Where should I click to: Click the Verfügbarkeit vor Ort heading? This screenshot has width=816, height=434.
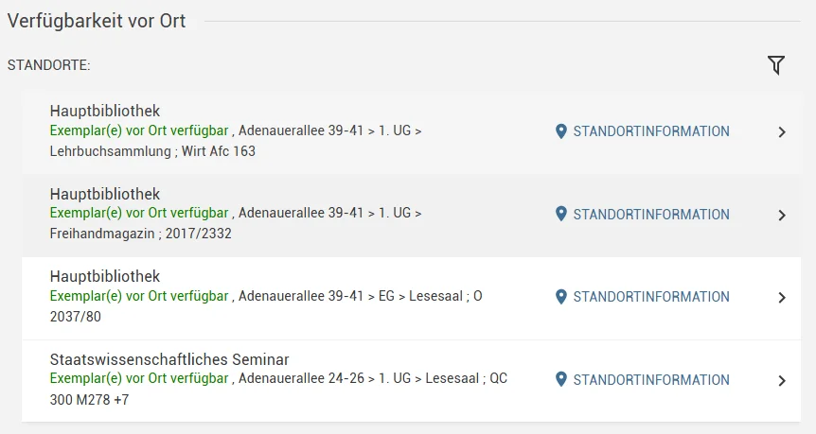97,21
